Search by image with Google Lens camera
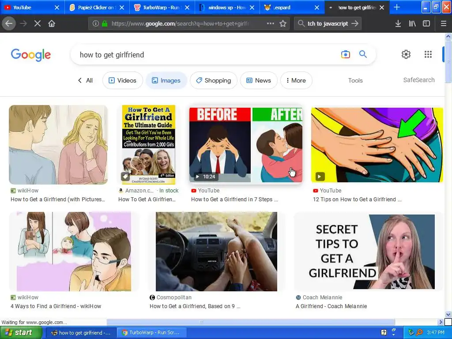The image size is (452, 339). tap(345, 54)
